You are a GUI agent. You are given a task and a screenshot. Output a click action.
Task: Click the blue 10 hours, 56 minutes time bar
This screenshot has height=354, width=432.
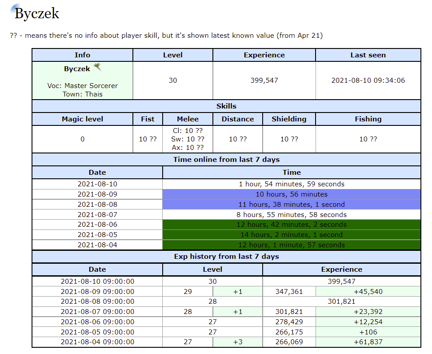pyautogui.click(x=291, y=194)
